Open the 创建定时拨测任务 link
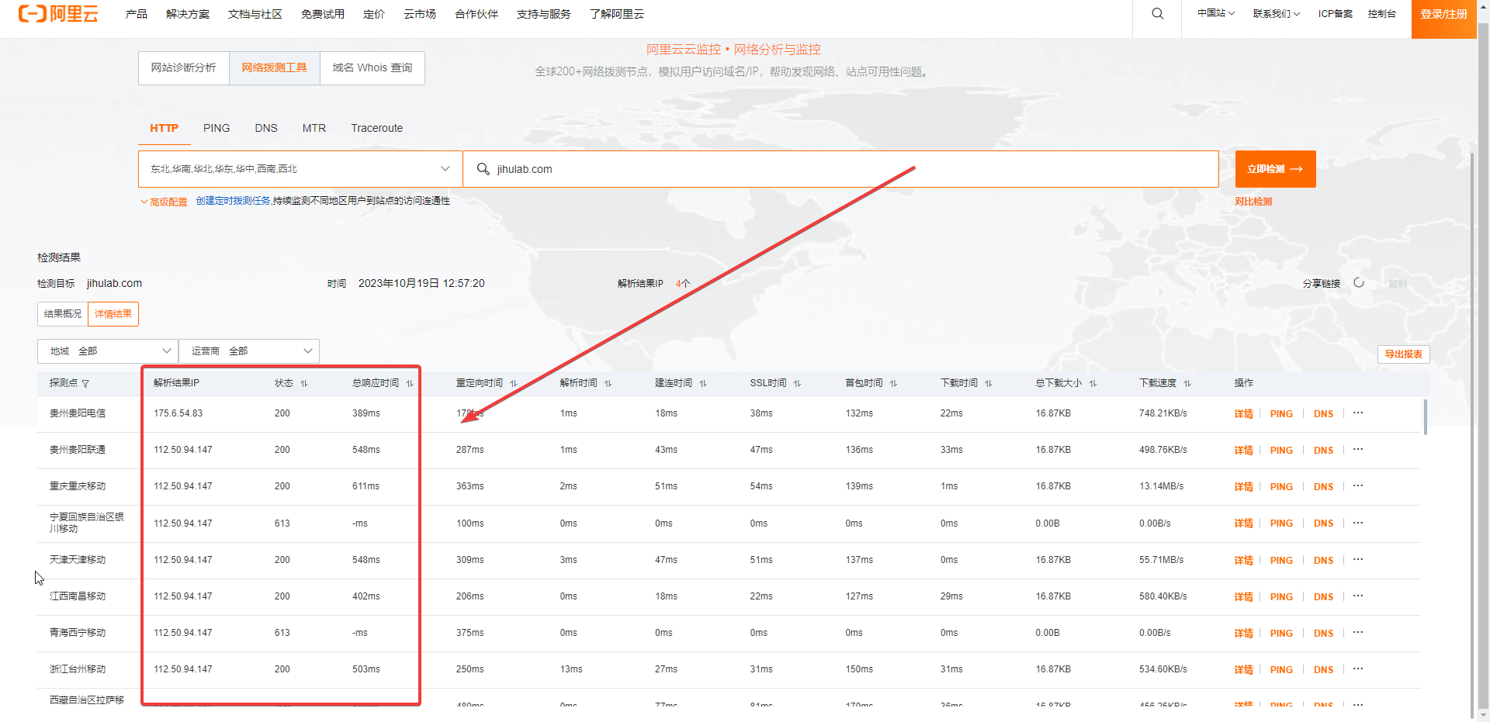1490x722 pixels. pyautogui.click(x=233, y=201)
